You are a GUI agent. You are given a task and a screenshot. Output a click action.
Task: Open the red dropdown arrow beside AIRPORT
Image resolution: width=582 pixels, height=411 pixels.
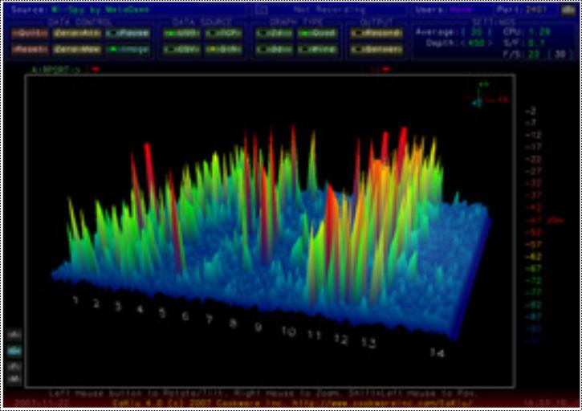coord(96,70)
